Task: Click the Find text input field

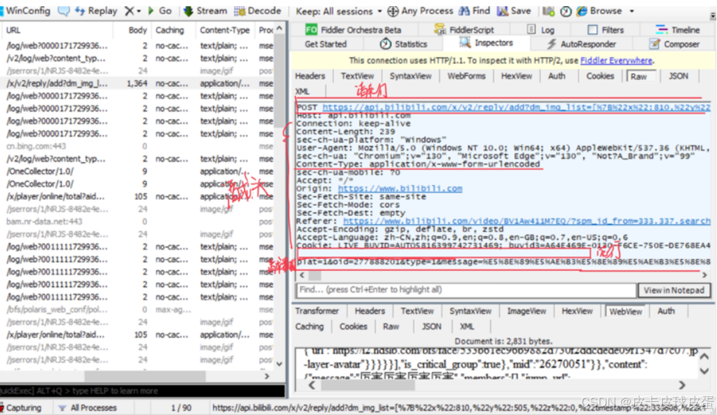Action: coord(466,290)
